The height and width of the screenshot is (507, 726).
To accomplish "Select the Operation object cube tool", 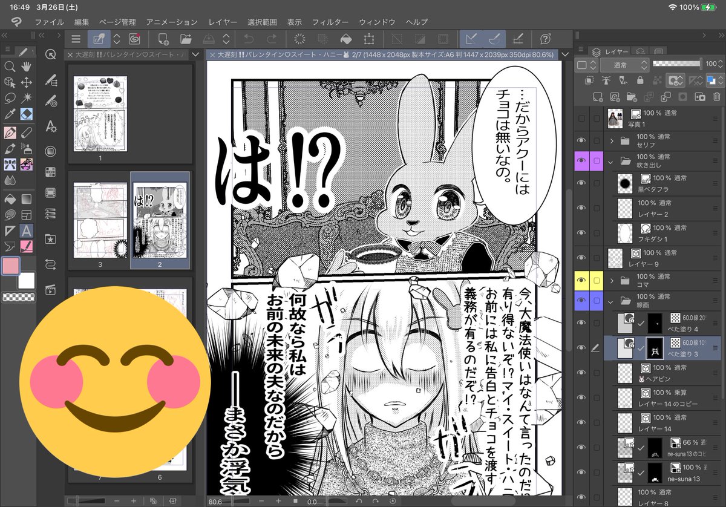I will 10,82.
